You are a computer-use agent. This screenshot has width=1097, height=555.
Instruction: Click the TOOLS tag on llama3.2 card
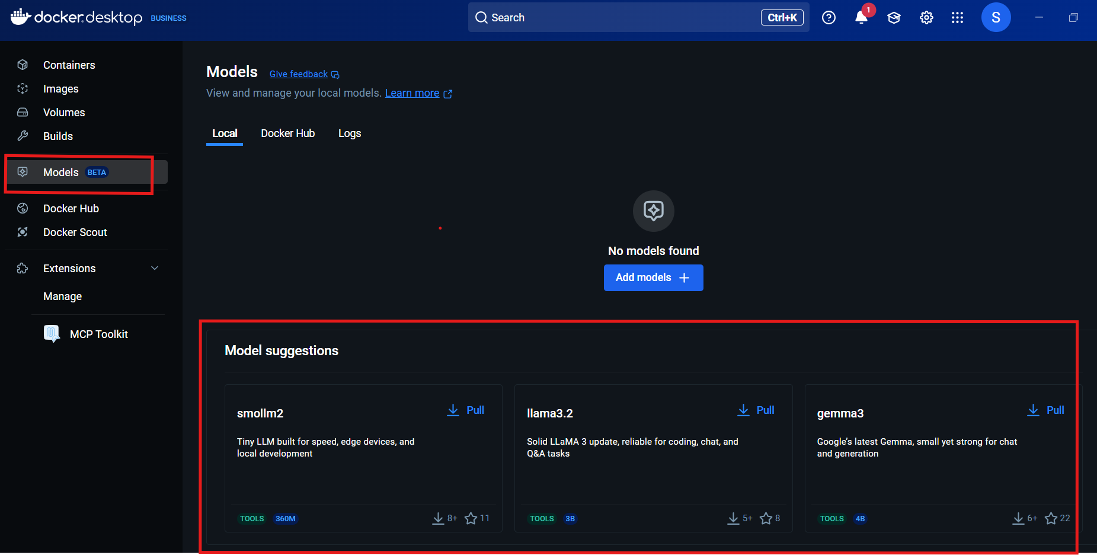coord(542,519)
